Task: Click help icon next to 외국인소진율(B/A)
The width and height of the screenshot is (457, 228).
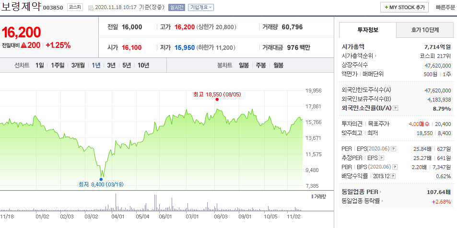Action: pyautogui.click(x=395, y=108)
